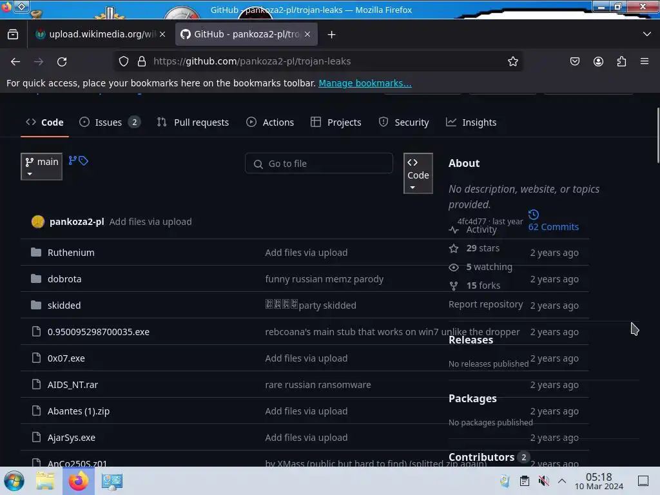This screenshot has width=660, height=495.
Task: Click the tracking protection shield icon
Action: tap(123, 61)
